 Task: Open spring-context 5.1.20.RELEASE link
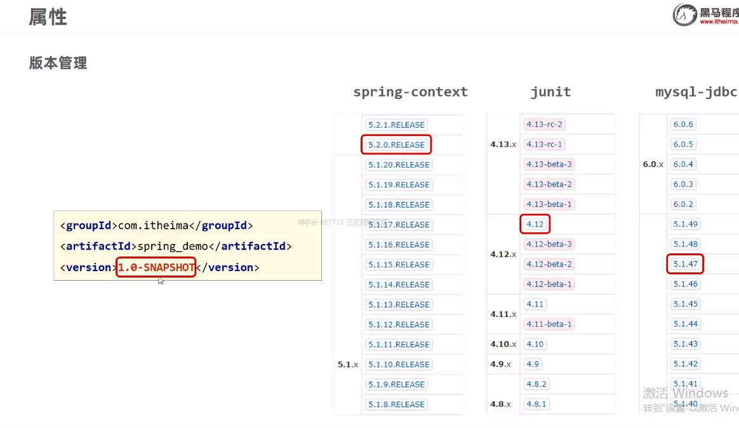tap(399, 165)
